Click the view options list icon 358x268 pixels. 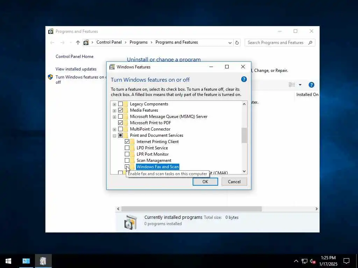pyautogui.click(x=292, y=85)
